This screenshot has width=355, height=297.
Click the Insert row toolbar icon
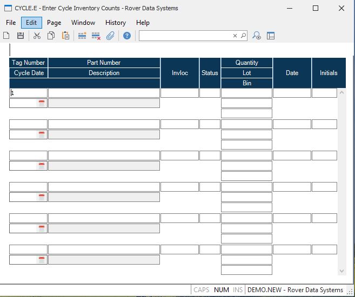click(82, 36)
